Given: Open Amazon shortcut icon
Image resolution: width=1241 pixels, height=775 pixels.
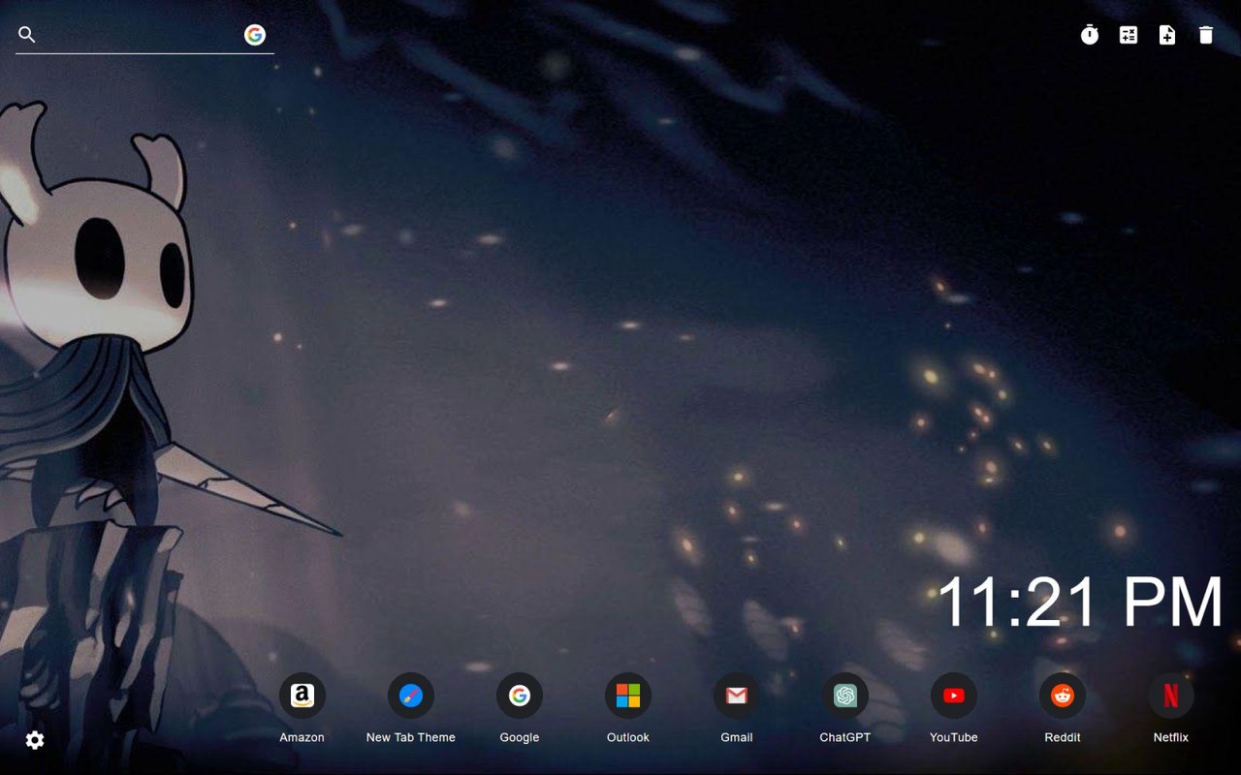Looking at the screenshot, I should (302, 696).
